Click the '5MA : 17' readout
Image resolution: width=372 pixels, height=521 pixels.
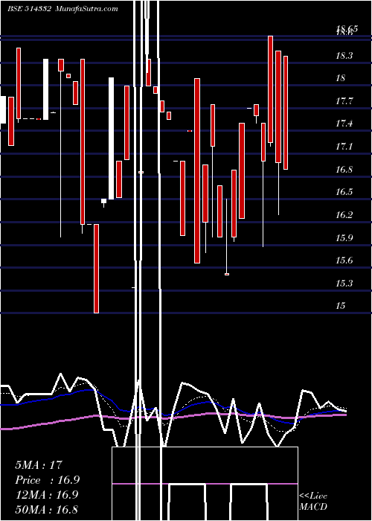[x=39, y=465]
